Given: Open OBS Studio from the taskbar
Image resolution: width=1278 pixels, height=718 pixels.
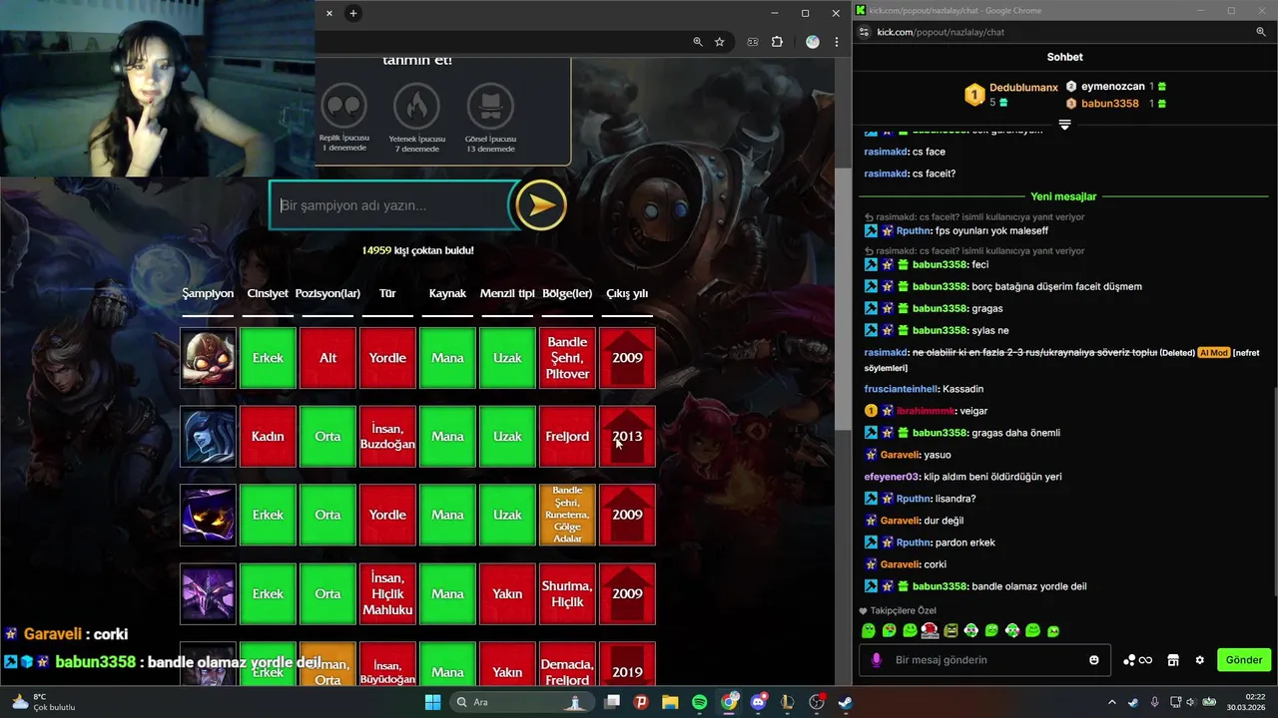Looking at the screenshot, I should pyautogui.click(x=816, y=702).
